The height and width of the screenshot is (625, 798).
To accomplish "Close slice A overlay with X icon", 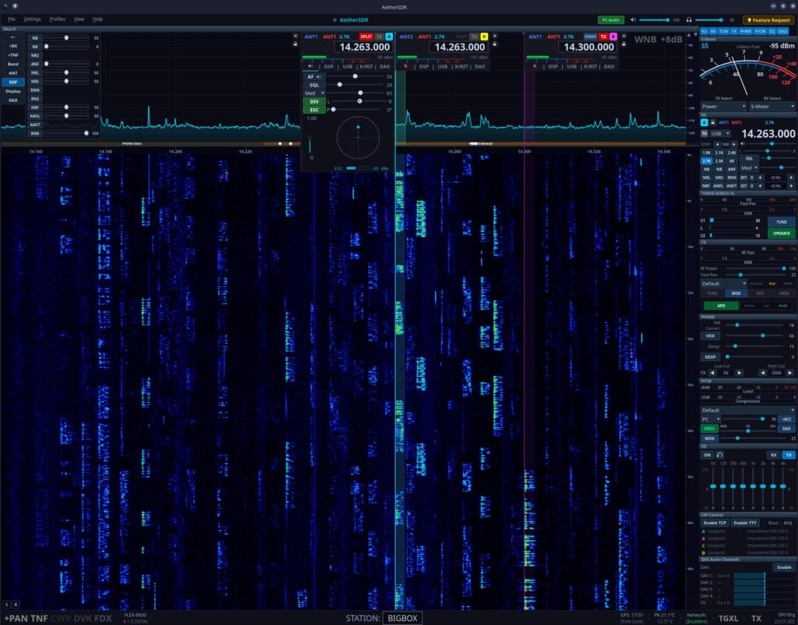I will pyautogui.click(x=295, y=36).
